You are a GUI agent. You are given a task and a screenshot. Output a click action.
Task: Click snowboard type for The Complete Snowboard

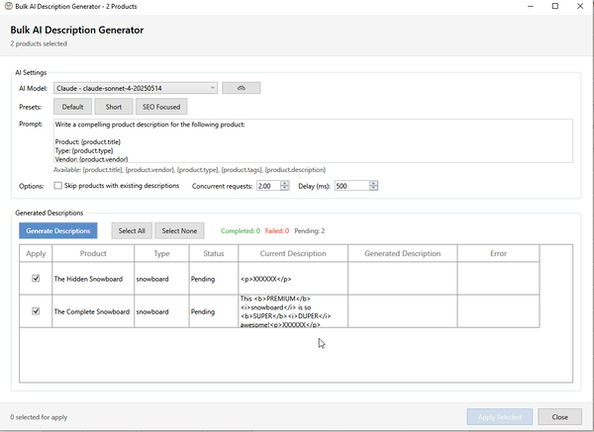coord(161,311)
